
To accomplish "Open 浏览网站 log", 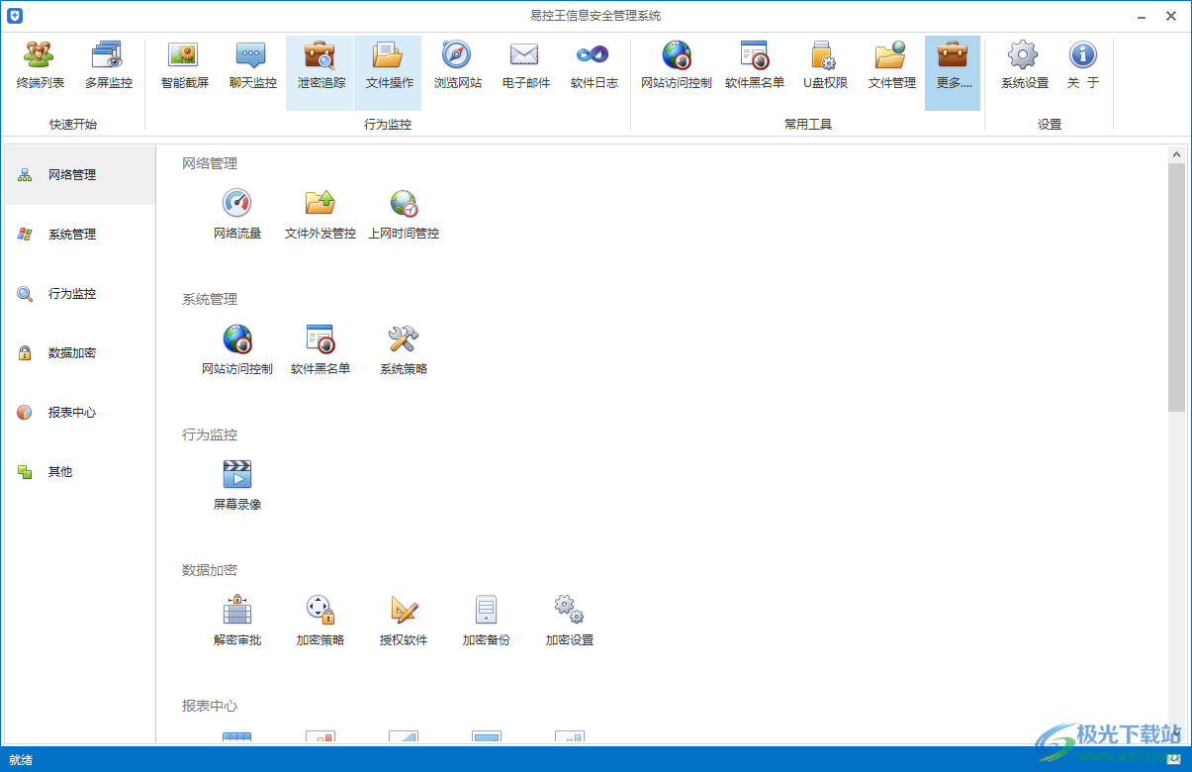I will [x=458, y=66].
